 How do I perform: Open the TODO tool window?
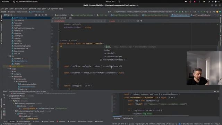click(36, 122)
